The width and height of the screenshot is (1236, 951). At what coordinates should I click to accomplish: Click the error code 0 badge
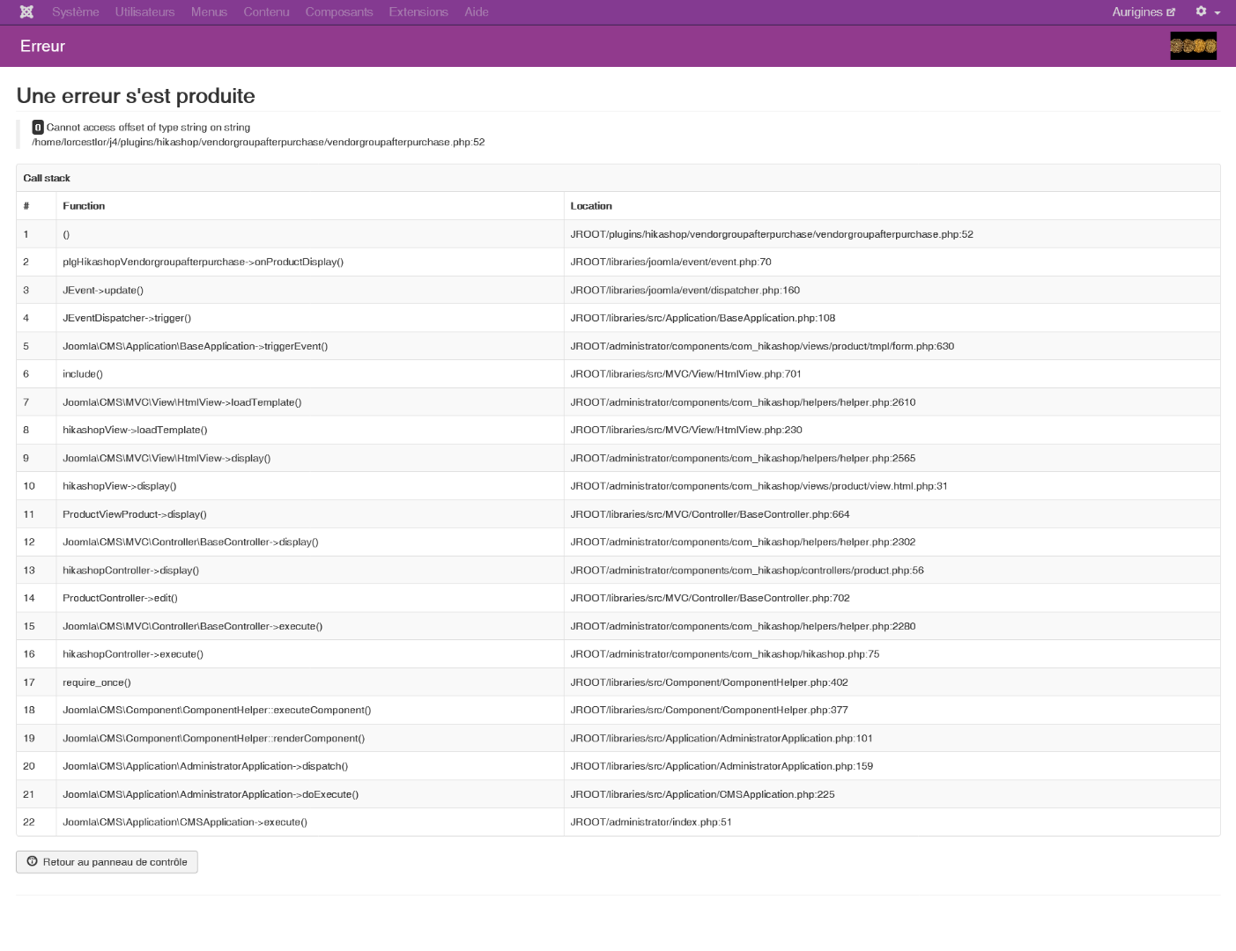click(x=38, y=128)
